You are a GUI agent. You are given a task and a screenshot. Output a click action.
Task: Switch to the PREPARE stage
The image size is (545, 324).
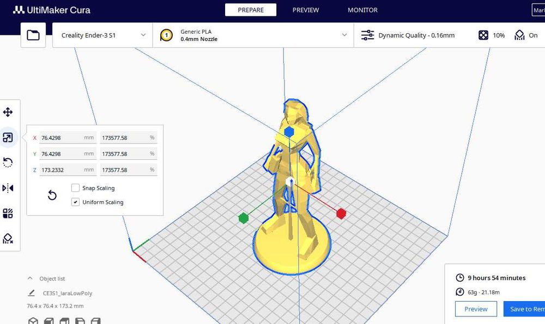pos(251,10)
